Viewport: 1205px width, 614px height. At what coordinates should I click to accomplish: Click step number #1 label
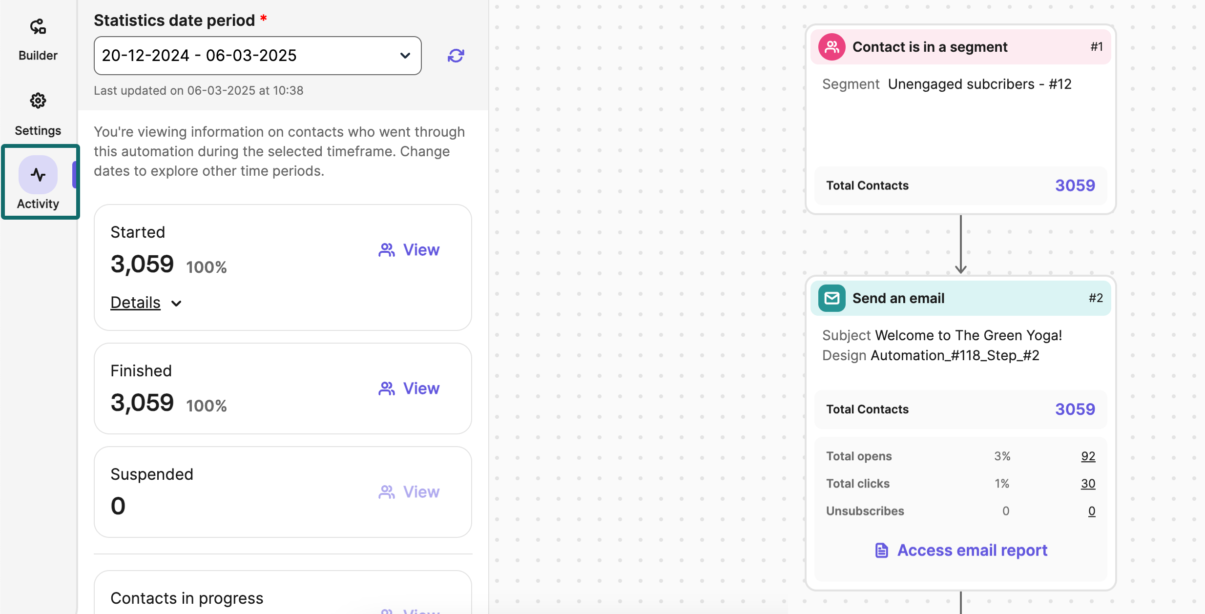click(x=1097, y=47)
